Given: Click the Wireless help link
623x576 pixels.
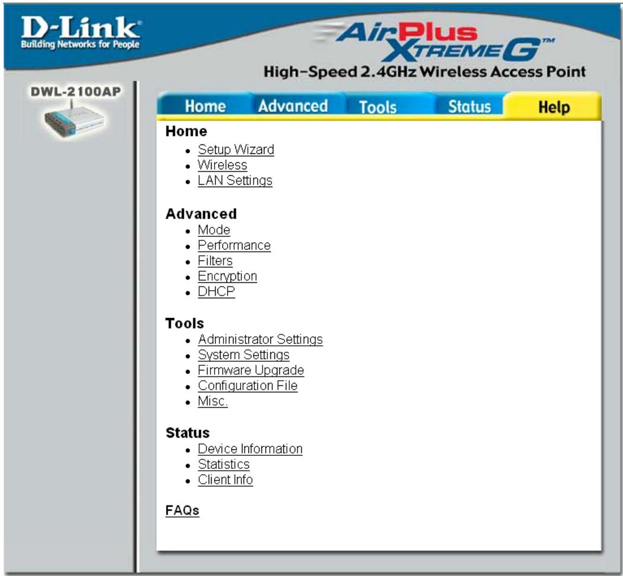Looking at the screenshot, I should [222, 165].
